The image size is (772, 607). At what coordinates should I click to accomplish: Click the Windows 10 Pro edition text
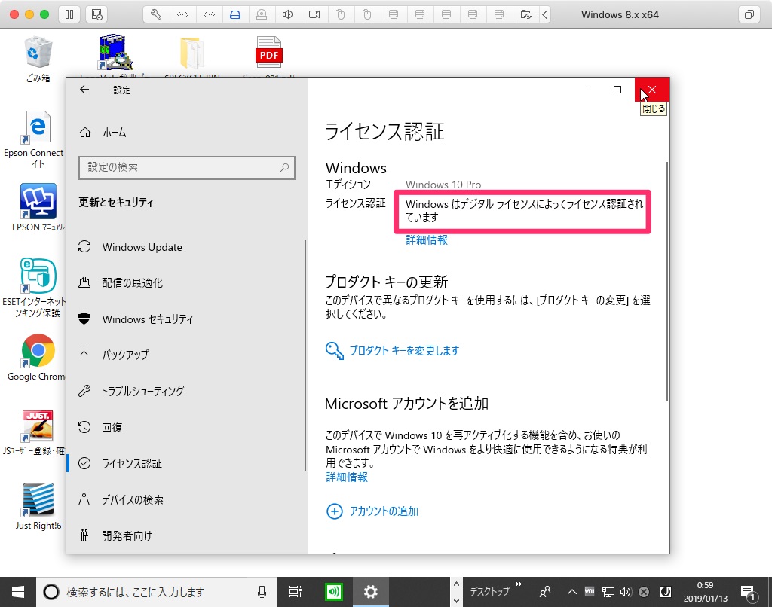pos(443,185)
